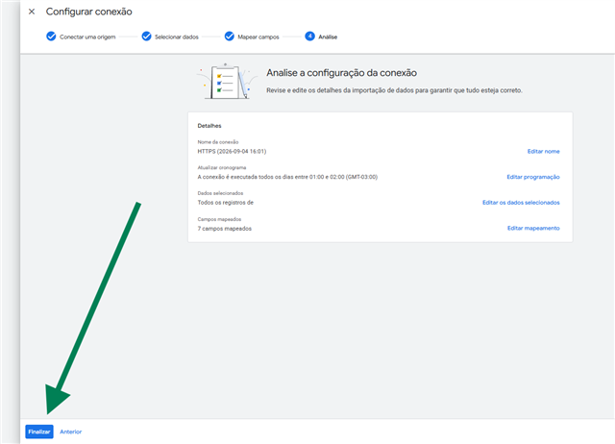The height and width of the screenshot is (444, 615).
Task: Click the clipboard checklist illustration
Action: click(x=228, y=81)
